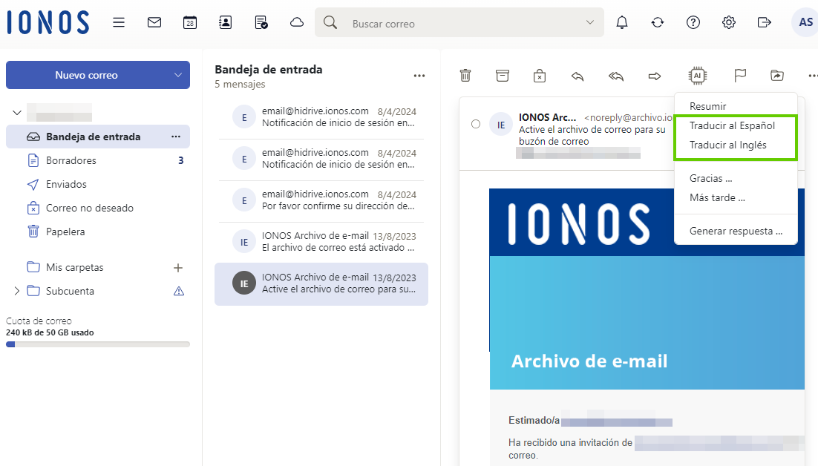The width and height of the screenshot is (818, 466).
Task: Choose the Más tarde quick reply
Action: point(717,197)
